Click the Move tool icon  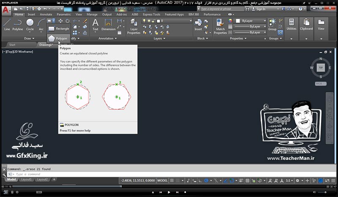tap(60, 21)
